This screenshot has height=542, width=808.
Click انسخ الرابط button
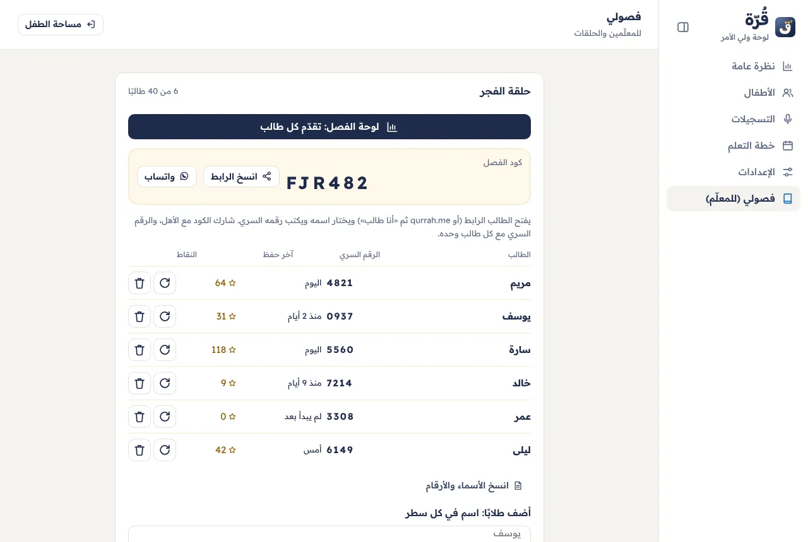point(241,176)
